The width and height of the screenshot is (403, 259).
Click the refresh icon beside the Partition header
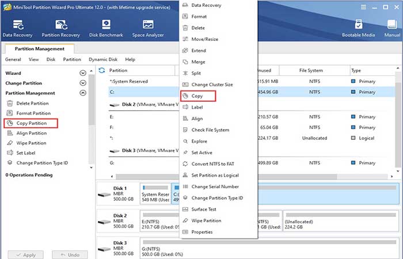coord(102,70)
